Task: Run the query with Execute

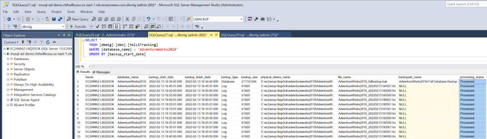Action: click(x=78, y=26)
